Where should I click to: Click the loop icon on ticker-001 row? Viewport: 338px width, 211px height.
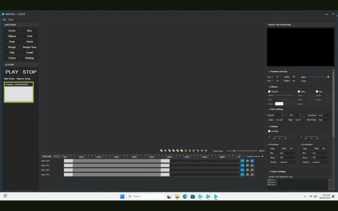[x=247, y=166]
